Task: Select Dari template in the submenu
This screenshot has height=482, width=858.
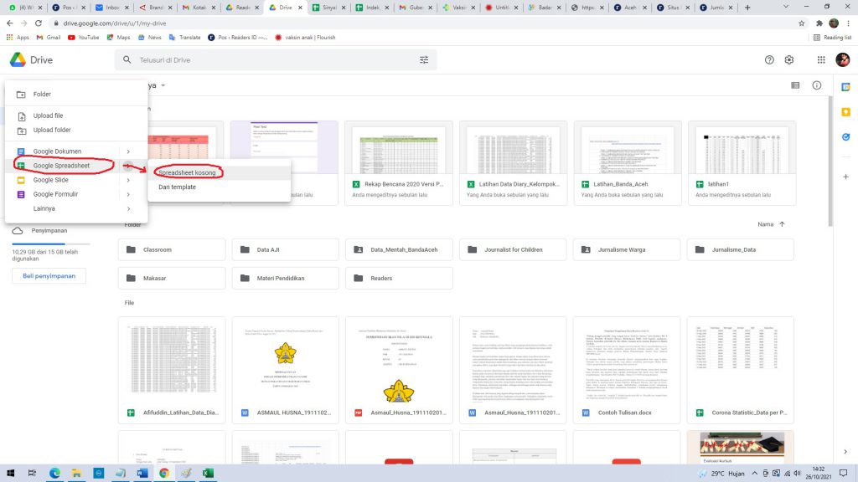Action: click(x=219, y=187)
